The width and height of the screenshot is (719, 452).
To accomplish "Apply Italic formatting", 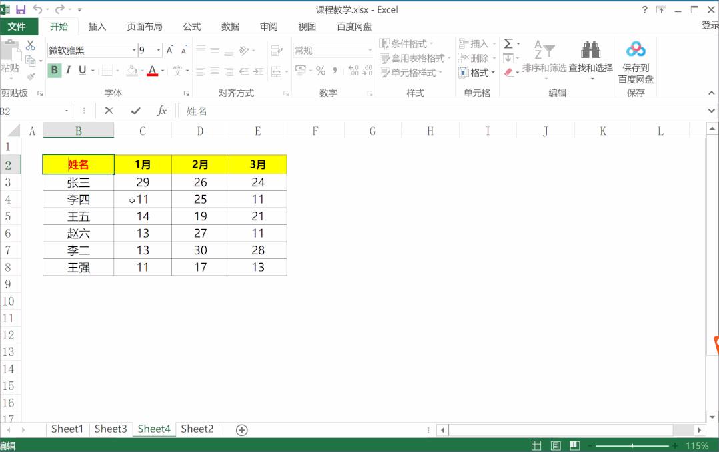I will [x=67, y=70].
